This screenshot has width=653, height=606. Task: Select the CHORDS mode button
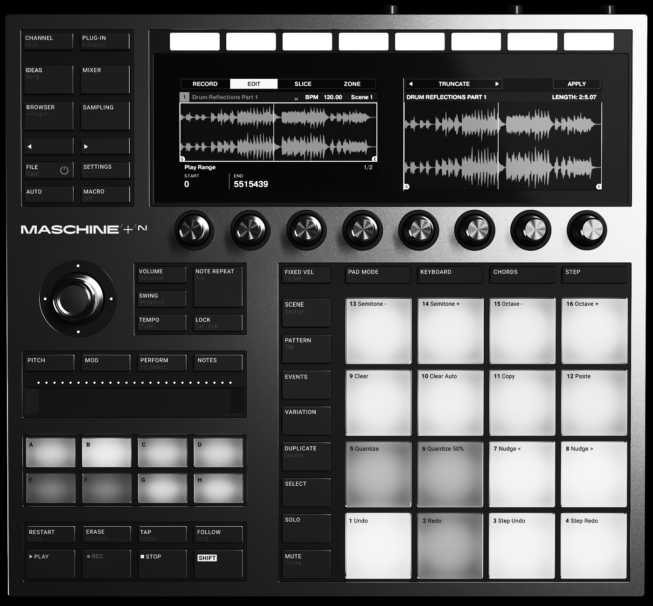click(x=522, y=275)
